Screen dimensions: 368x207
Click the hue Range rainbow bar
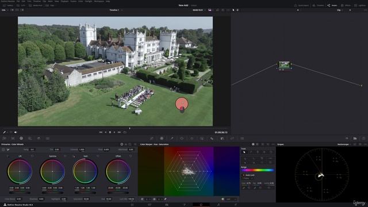coord(258,170)
